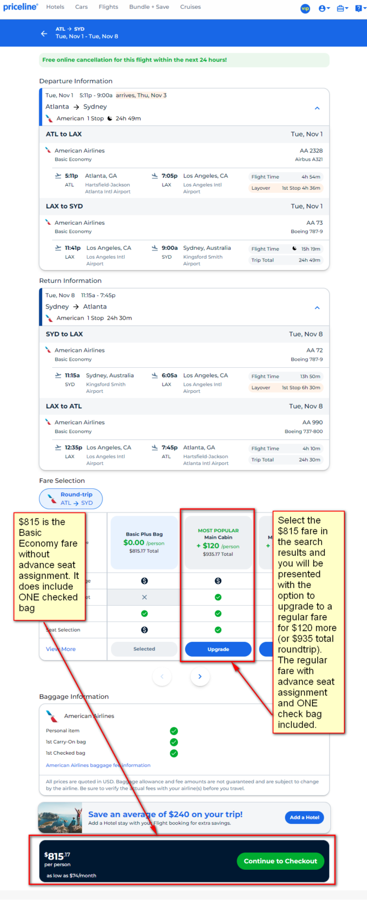Click the ATL → SYD route header text
This screenshot has width=367, height=900.
point(70,29)
